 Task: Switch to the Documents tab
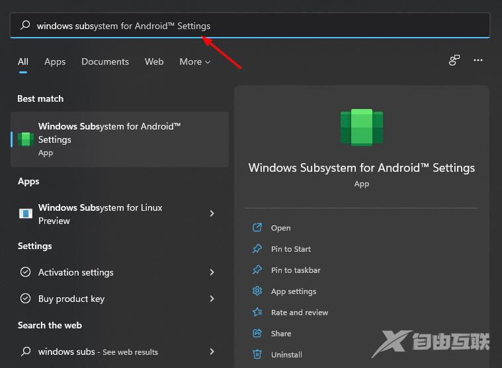click(105, 61)
